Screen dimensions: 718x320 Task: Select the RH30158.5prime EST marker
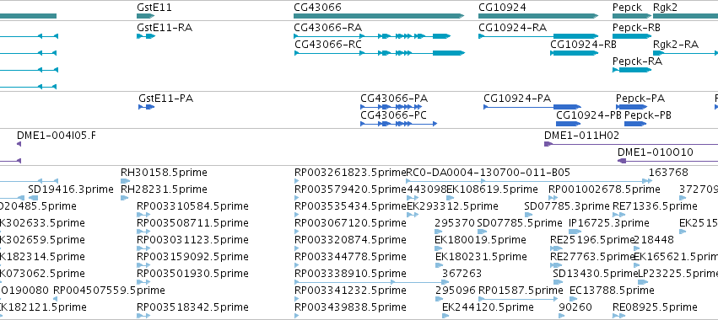(x=125, y=181)
